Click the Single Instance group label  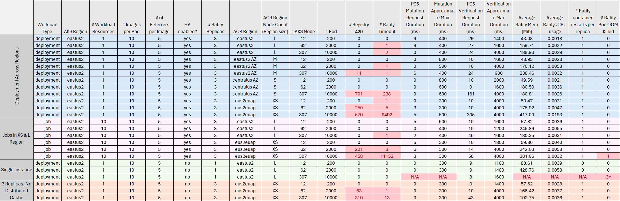point(17,170)
